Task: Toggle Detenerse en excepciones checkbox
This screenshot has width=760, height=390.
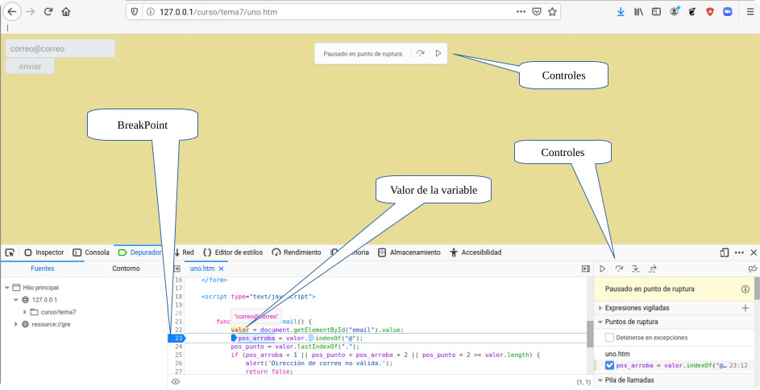Action: [610, 338]
